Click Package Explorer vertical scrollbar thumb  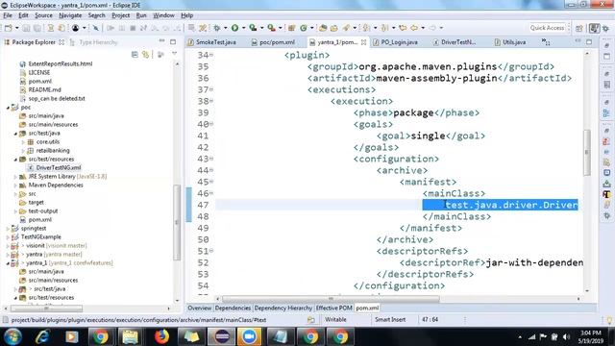pos(177,223)
